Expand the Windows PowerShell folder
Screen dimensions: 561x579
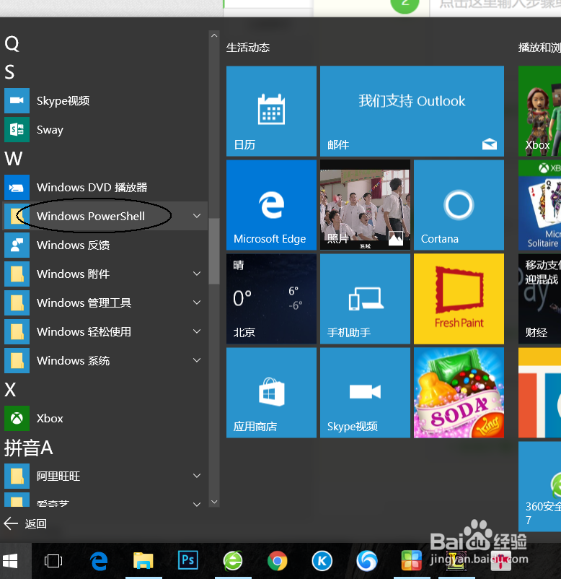pos(197,216)
